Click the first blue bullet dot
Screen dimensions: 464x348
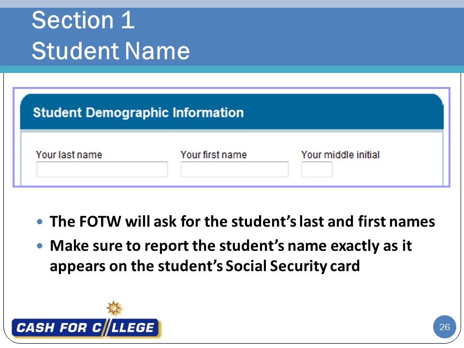(x=40, y=222)
